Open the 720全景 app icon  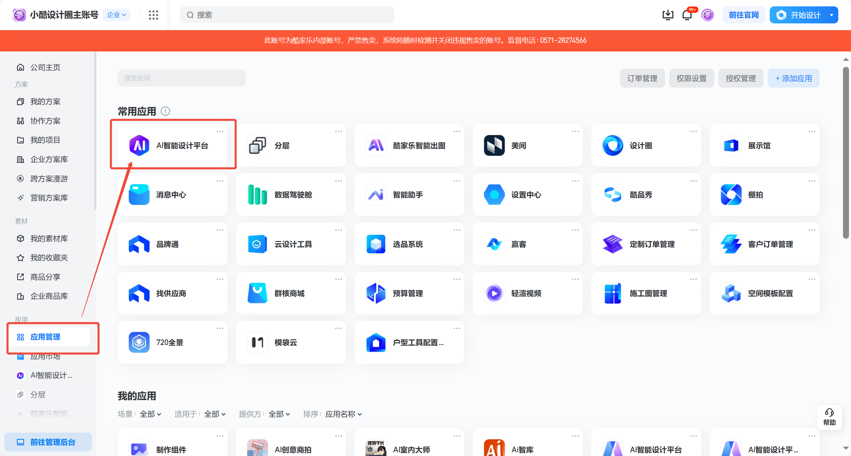pos(139,342)
